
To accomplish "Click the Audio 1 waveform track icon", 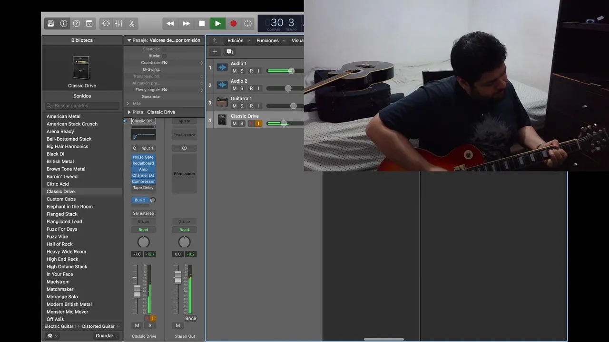I will (x=222, y=67).
